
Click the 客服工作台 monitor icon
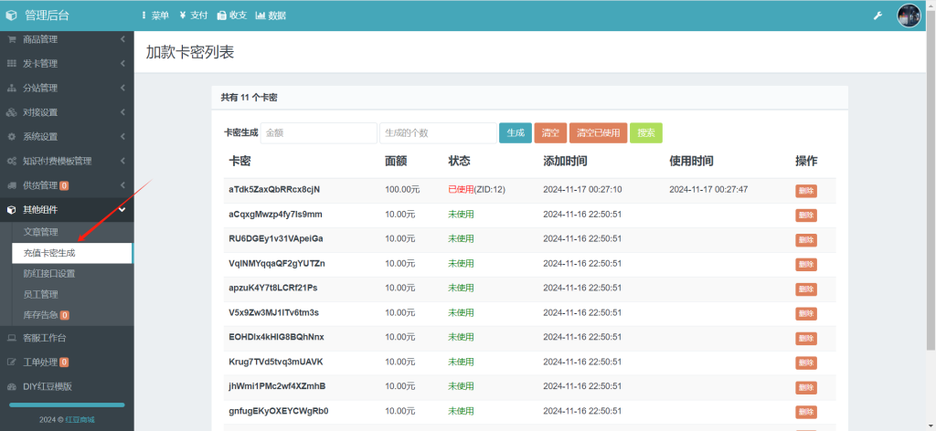tap(11, 338)
